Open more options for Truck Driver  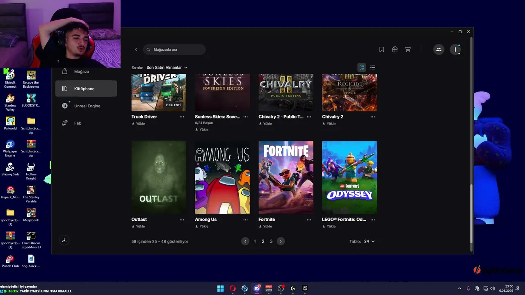coord(182,117)
